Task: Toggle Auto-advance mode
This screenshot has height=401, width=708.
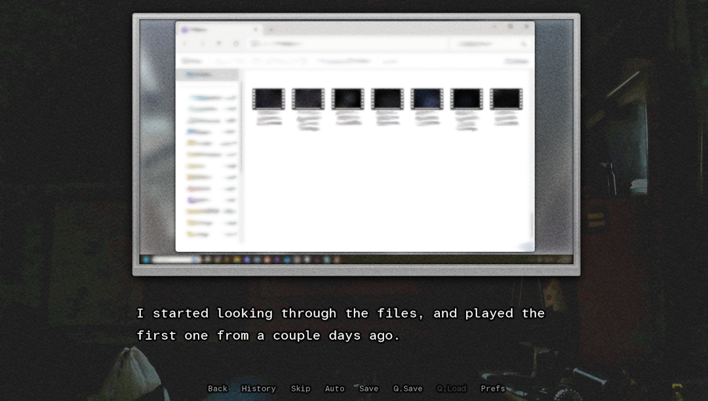Action: 334,389
